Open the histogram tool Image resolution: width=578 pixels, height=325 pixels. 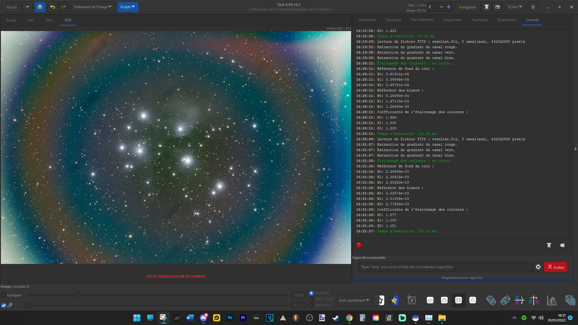point(552,300)
